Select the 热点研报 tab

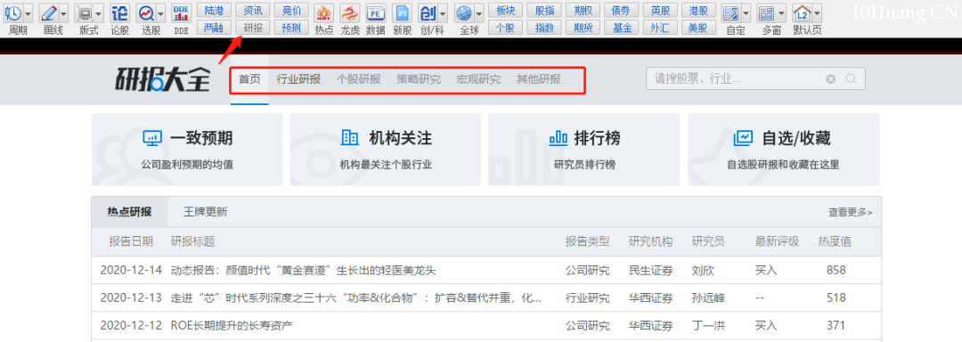pyautogui.click(x=129, y=212)
